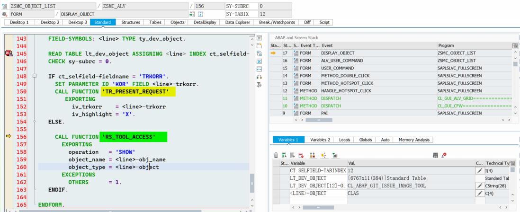
Task: Click the source icon in stack row 14
Action: (x=296, y=76)
